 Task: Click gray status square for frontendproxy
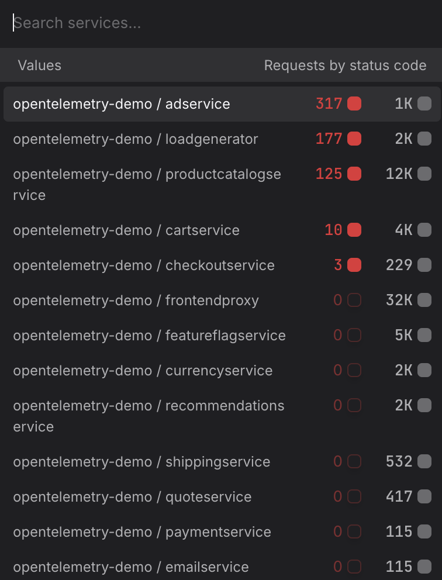click(x=424, y=301)
